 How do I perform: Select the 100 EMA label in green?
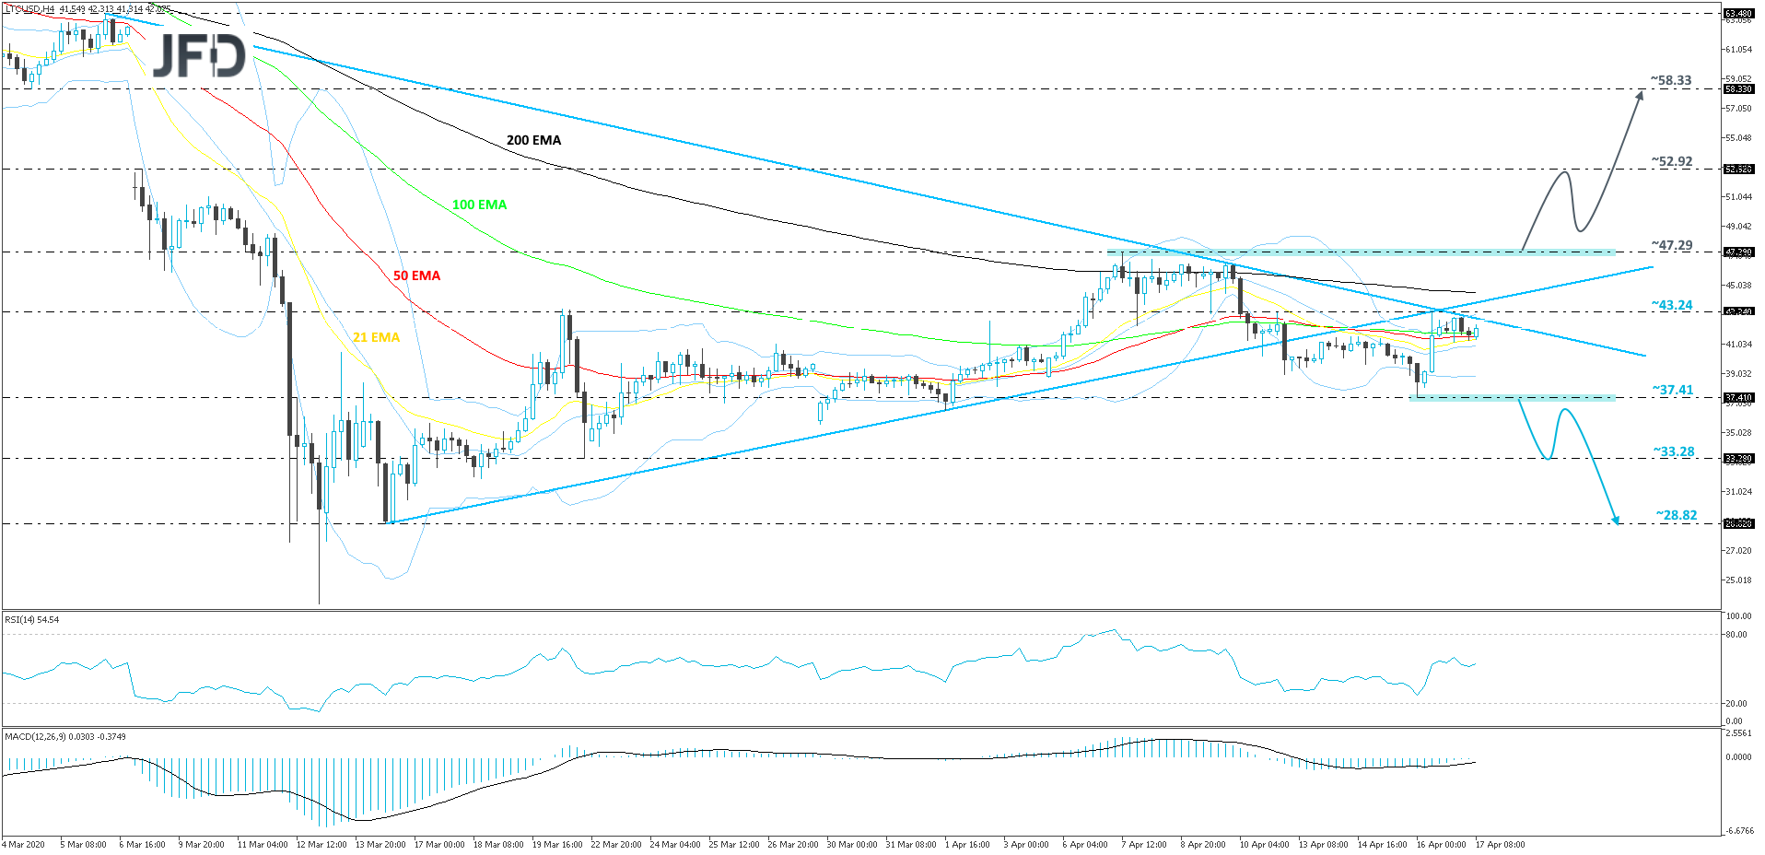click(x=478, y=205)
